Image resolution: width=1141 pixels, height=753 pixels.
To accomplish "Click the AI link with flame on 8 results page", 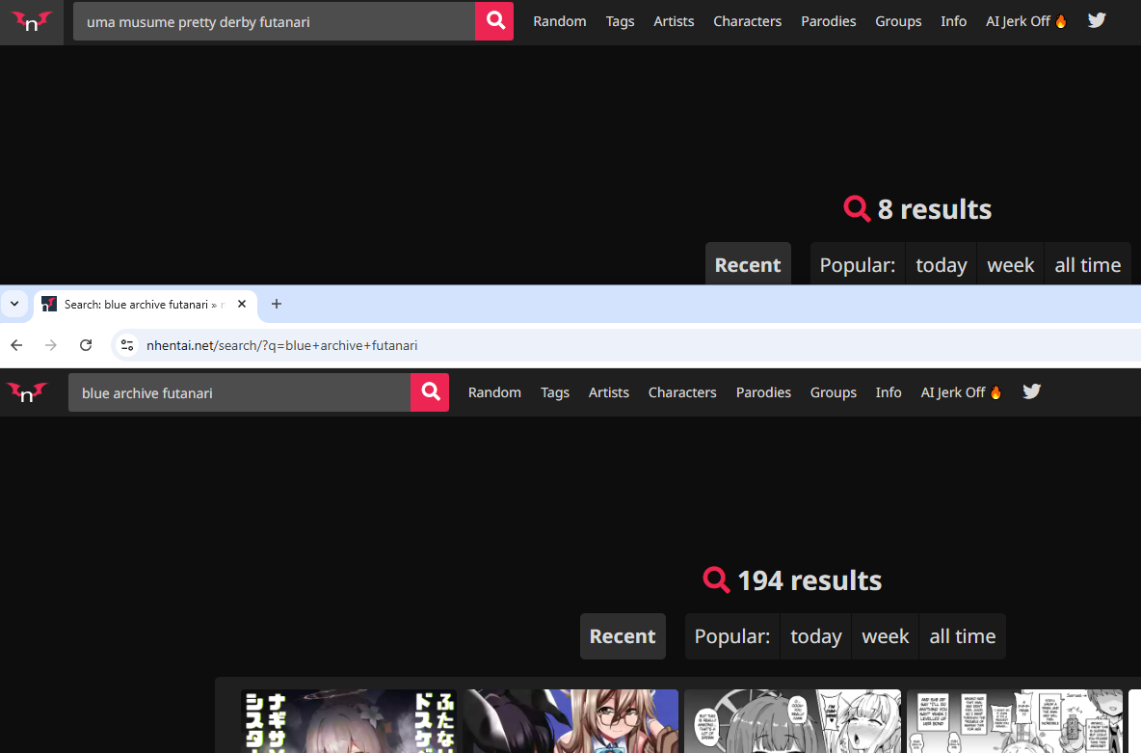I will tap(1026, 22).
